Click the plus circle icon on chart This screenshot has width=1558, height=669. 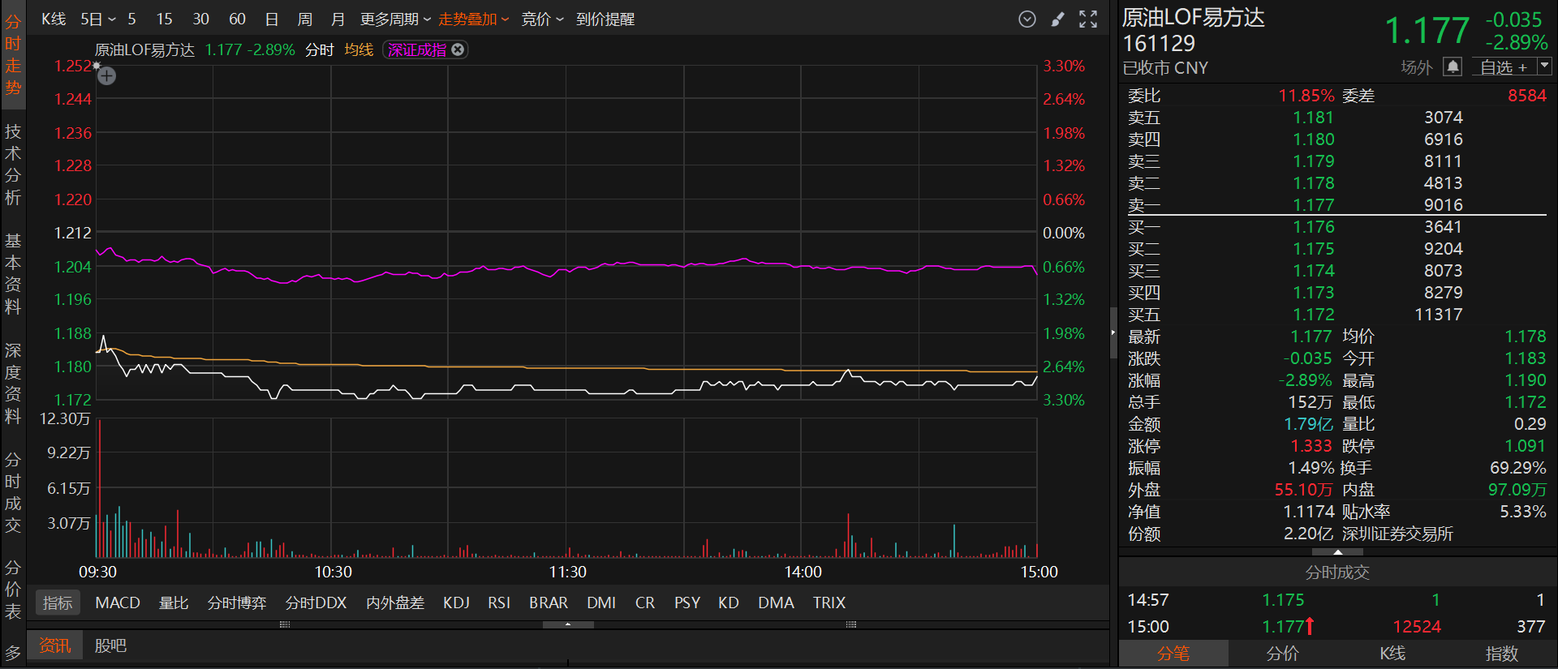click(107, 76)
